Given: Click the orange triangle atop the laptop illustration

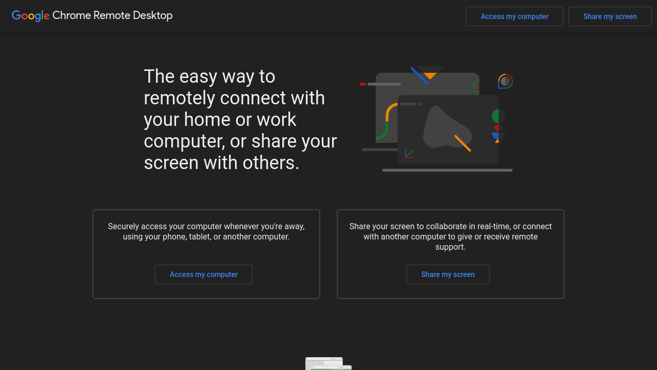Looking at the screenshot, I should [x=430, y=76].
